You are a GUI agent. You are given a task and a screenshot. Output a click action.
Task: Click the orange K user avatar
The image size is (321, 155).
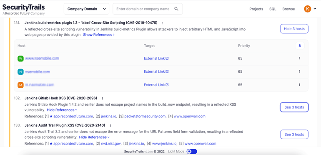[x=308, y=9]
